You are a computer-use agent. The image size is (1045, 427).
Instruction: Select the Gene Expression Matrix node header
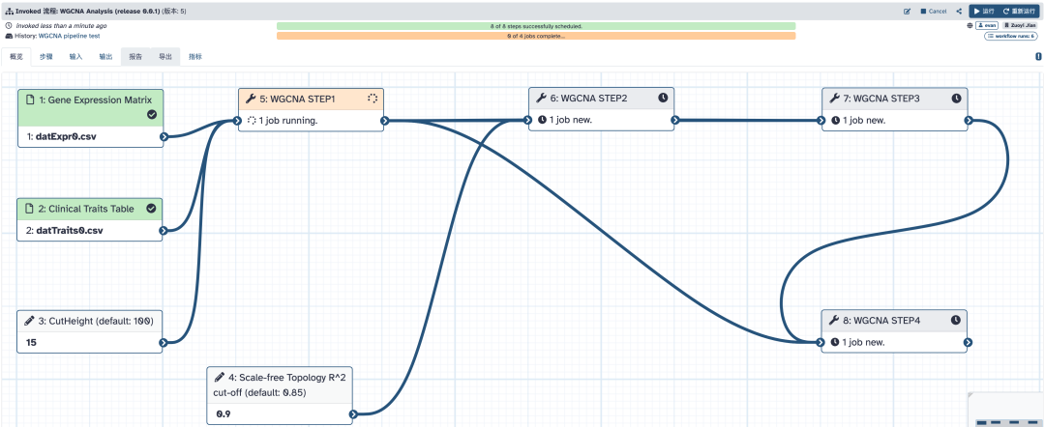90,107
